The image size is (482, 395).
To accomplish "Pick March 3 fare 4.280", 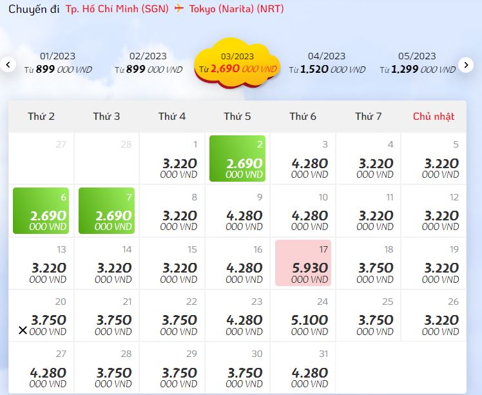I will click(303, 159).
